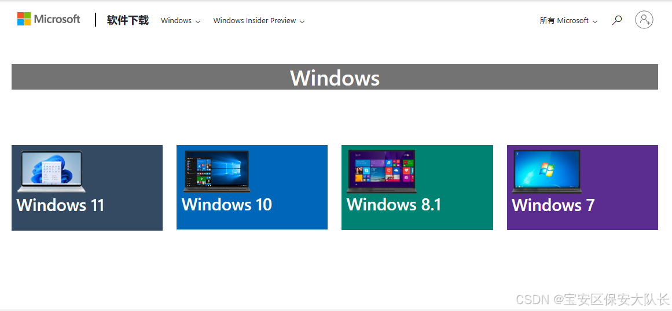Click the Windows 11 laptop image
This screenshot has height=311, width=672.
pyautogui.click(x=51, y=172)
